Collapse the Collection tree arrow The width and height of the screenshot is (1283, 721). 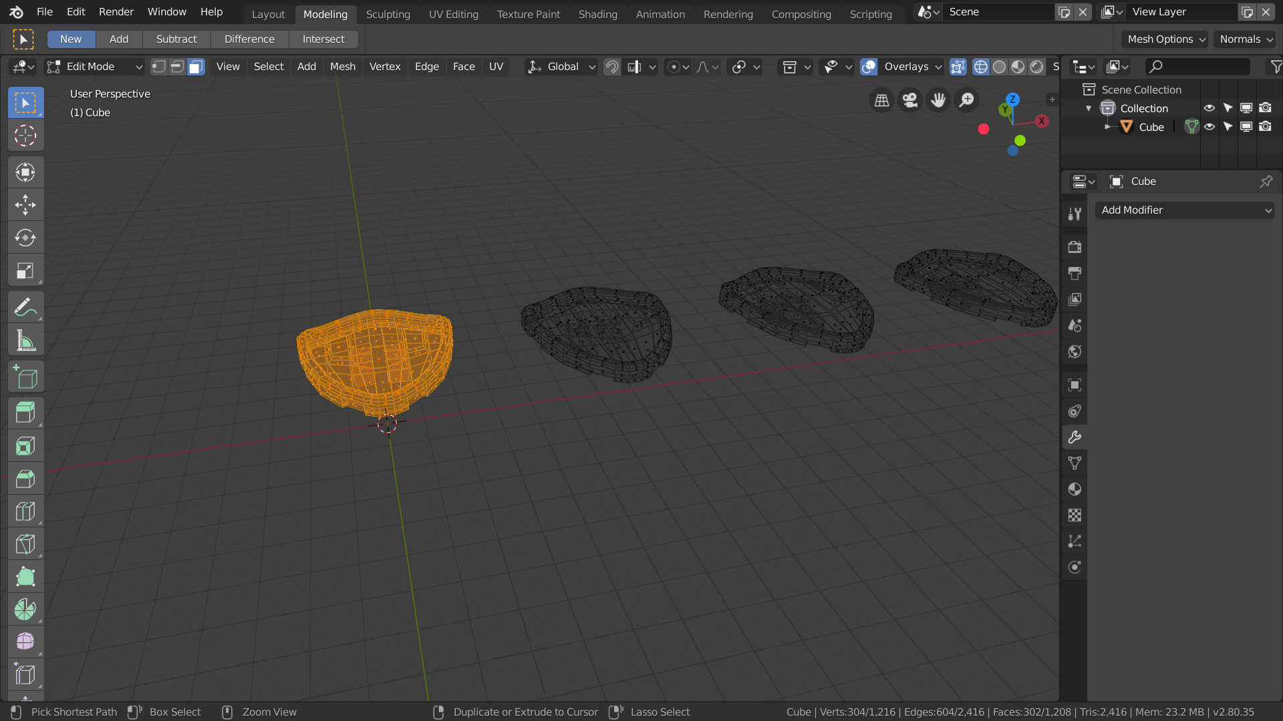tap(1089, 108)
